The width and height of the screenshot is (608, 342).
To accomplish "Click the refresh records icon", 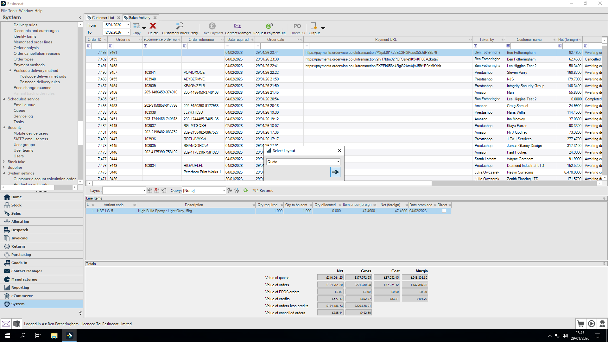I will (x=245, y=190).
